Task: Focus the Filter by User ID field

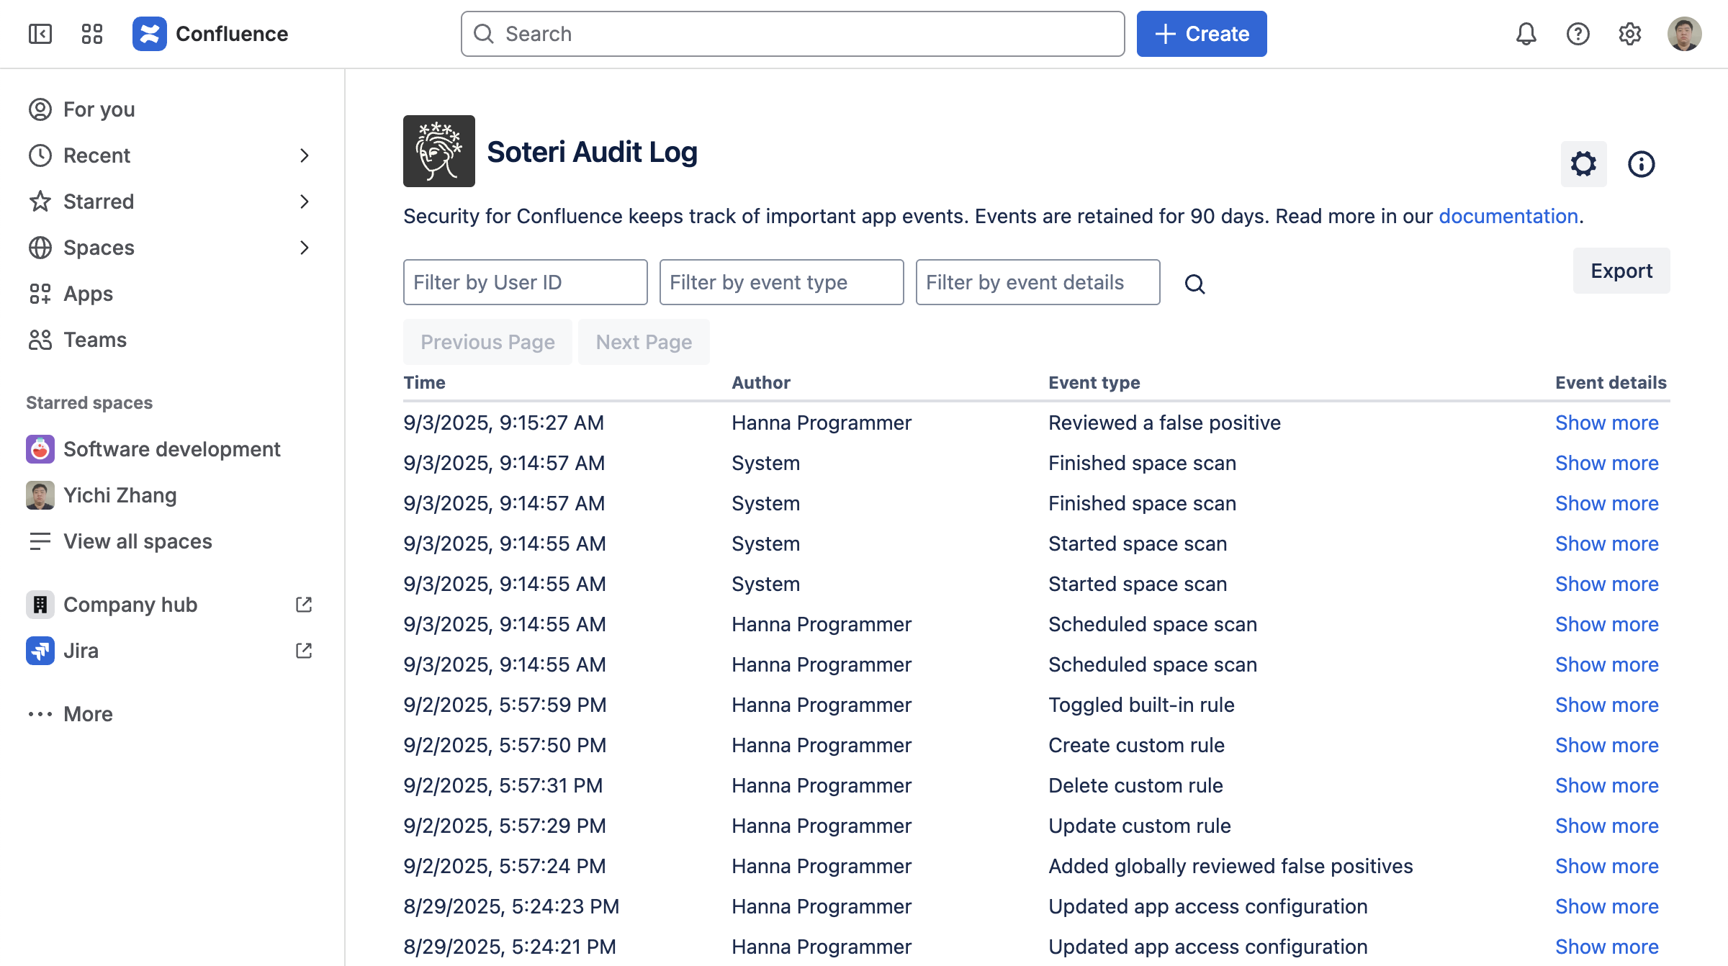Action: pos(525,282)
